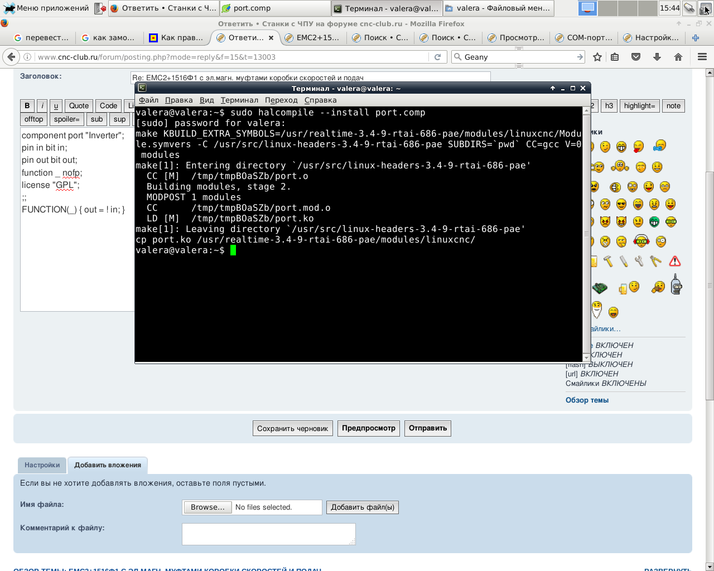Reload the cnc-club.ru page
This screenshot has width=714, height=571.
(438, 57)
